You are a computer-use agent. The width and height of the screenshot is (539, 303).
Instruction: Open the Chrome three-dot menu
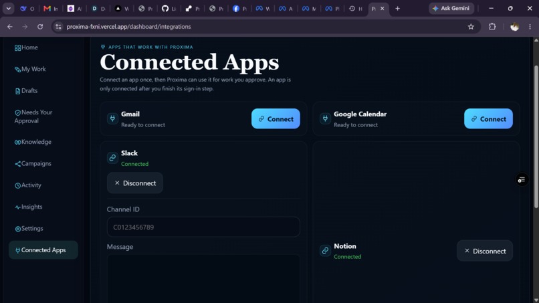pos(530,27)
